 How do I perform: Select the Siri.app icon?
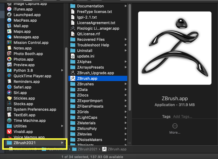point(9,92)
